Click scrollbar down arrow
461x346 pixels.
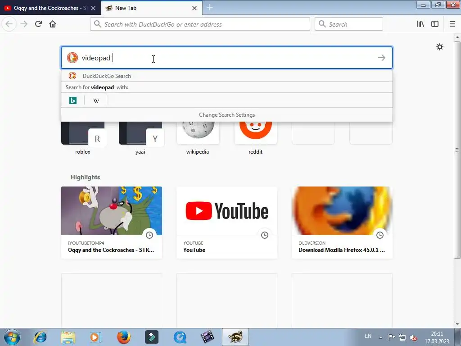[457, 324]
